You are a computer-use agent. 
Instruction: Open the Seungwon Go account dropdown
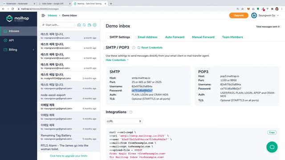[x=268, y=16]
